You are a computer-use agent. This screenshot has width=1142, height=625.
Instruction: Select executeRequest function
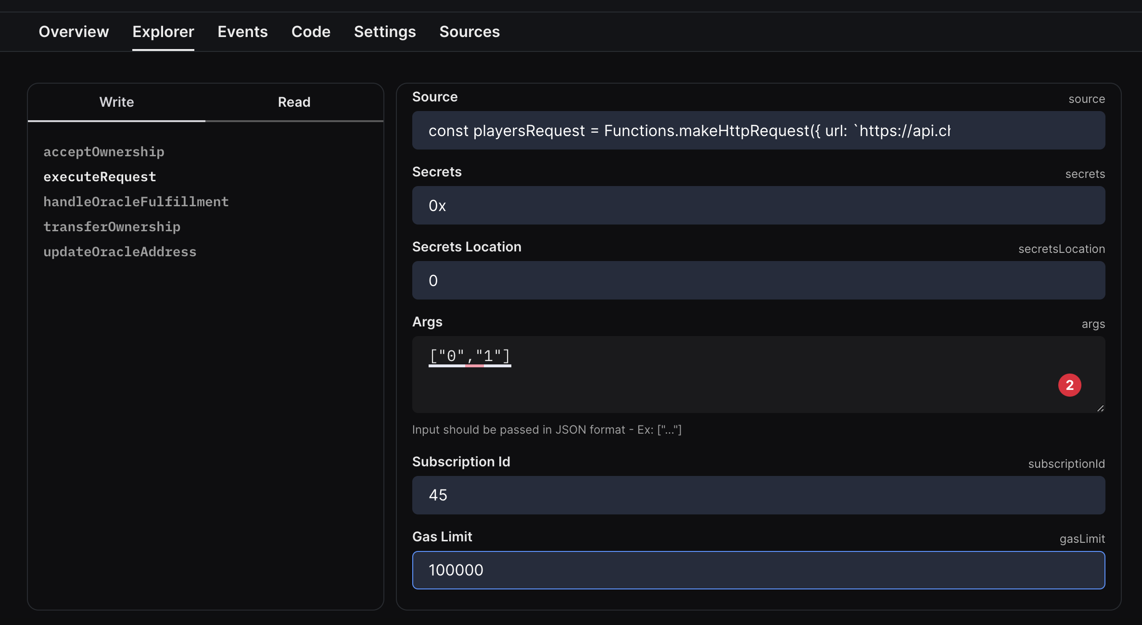pyautogui.click(x=100, y=177)
